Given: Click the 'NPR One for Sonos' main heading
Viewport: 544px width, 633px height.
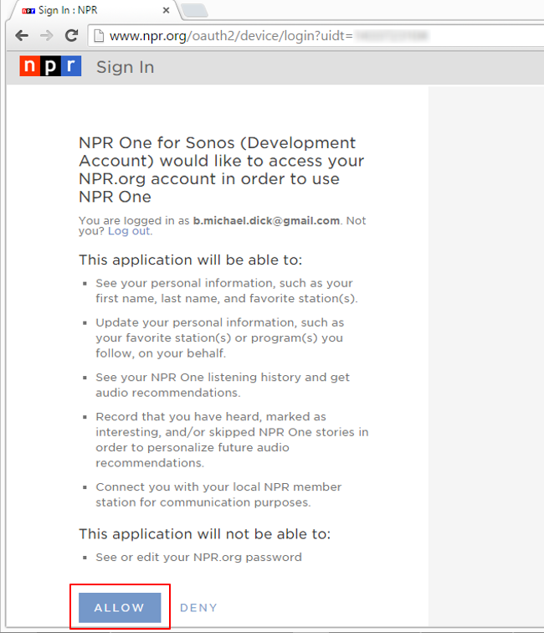Looking at the screenshot, I should pos(222,169).
